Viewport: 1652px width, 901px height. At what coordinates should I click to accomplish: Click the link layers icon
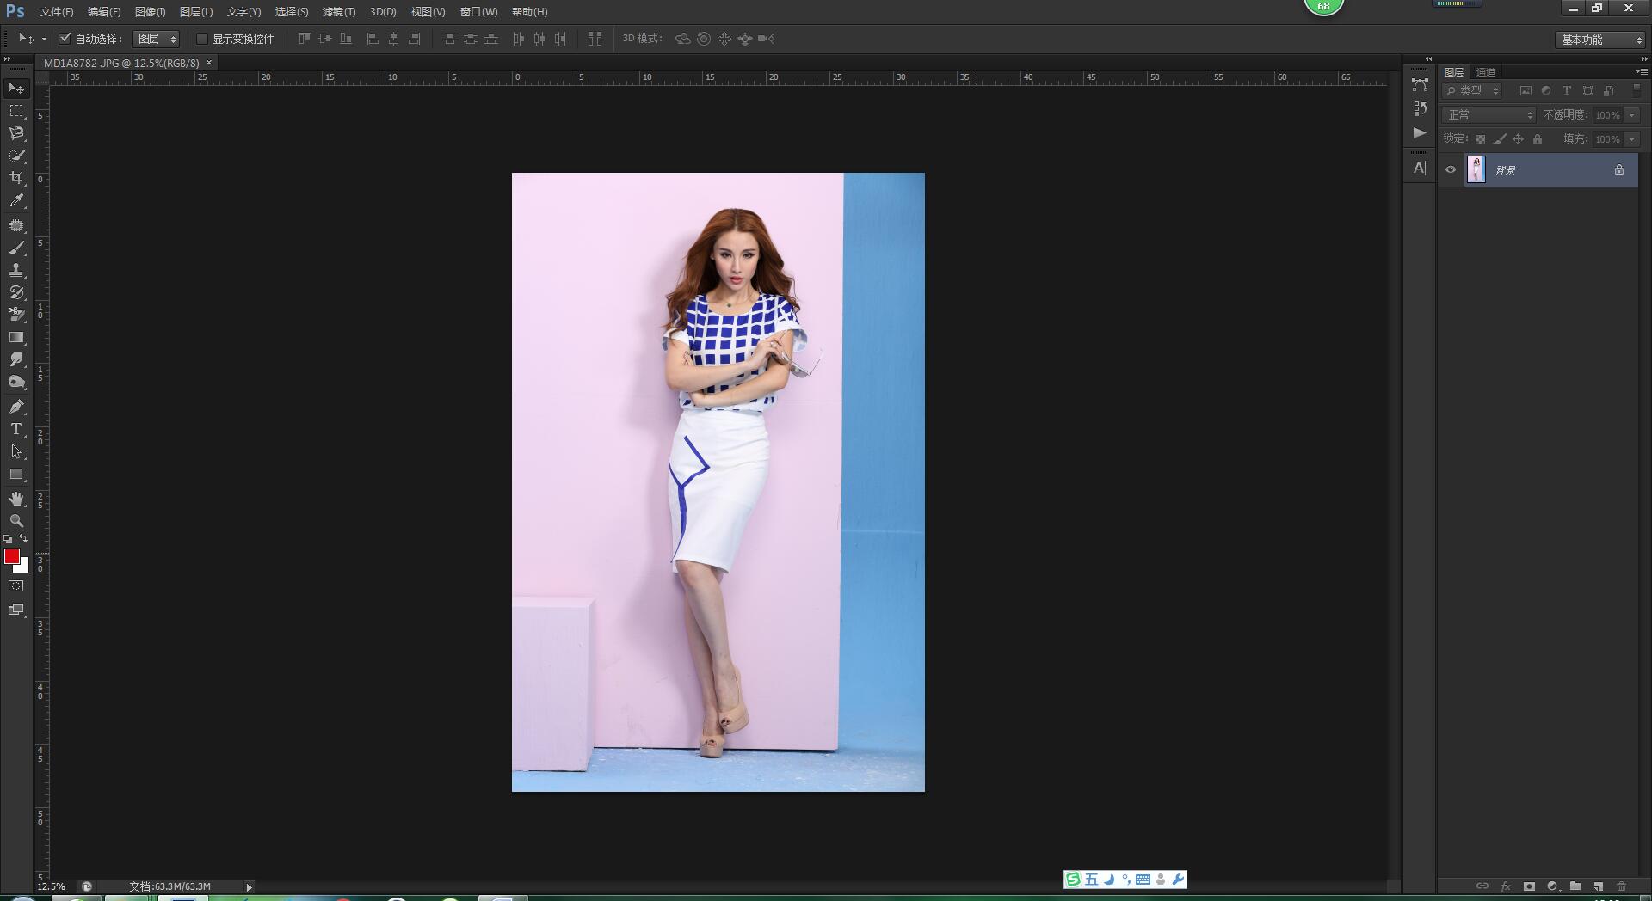point(1482,886)
